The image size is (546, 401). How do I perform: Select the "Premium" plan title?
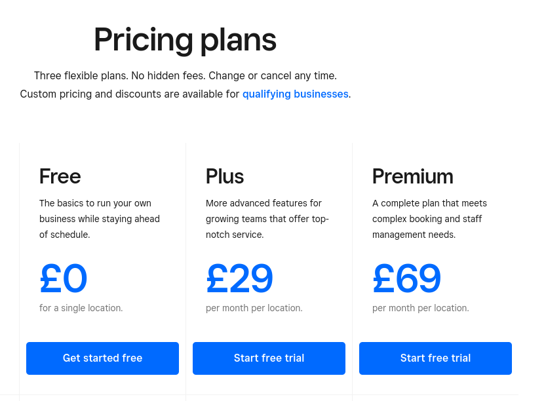[x=412, y=176]
